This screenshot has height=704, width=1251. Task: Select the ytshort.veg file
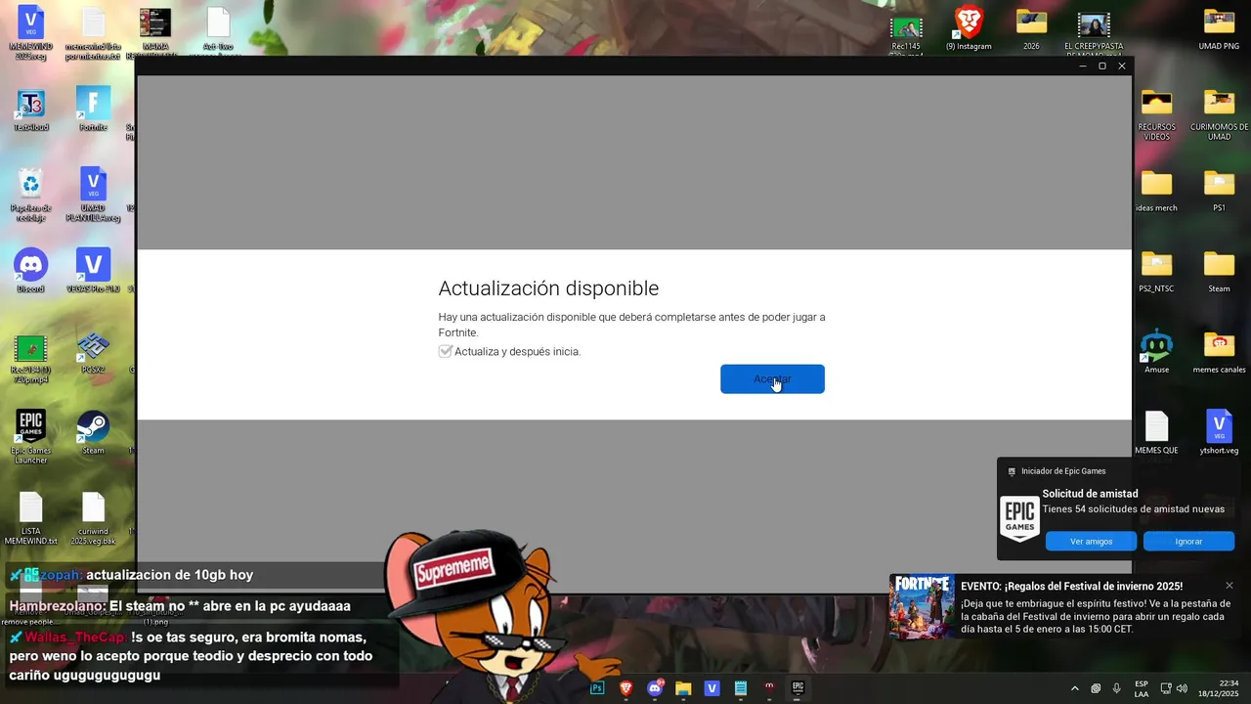1219,433
